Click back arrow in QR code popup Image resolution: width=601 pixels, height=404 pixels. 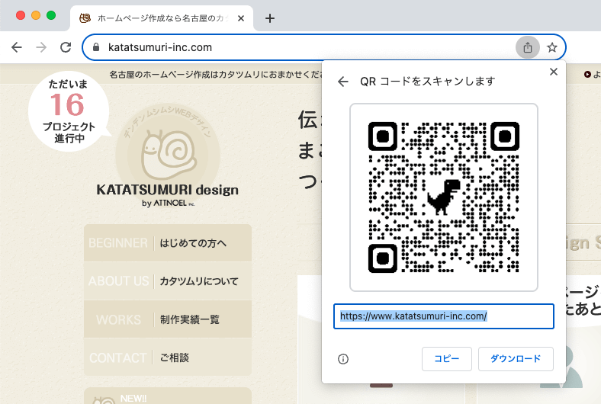[343, 82]
